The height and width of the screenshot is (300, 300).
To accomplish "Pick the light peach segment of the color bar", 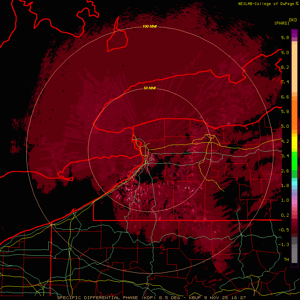I will (294, 68).
